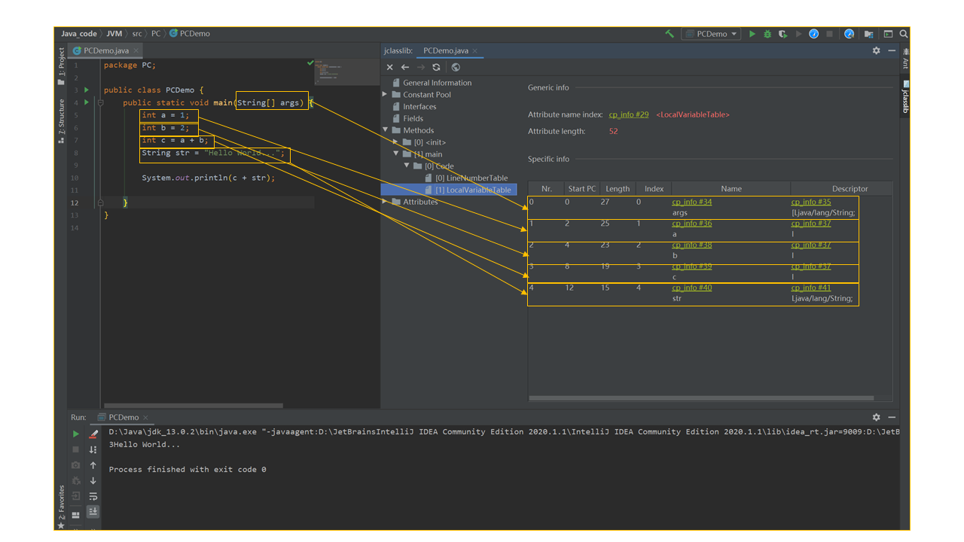Close jclasslib view with X toolbar icon

pyautogui.click(x=390, y=67)
